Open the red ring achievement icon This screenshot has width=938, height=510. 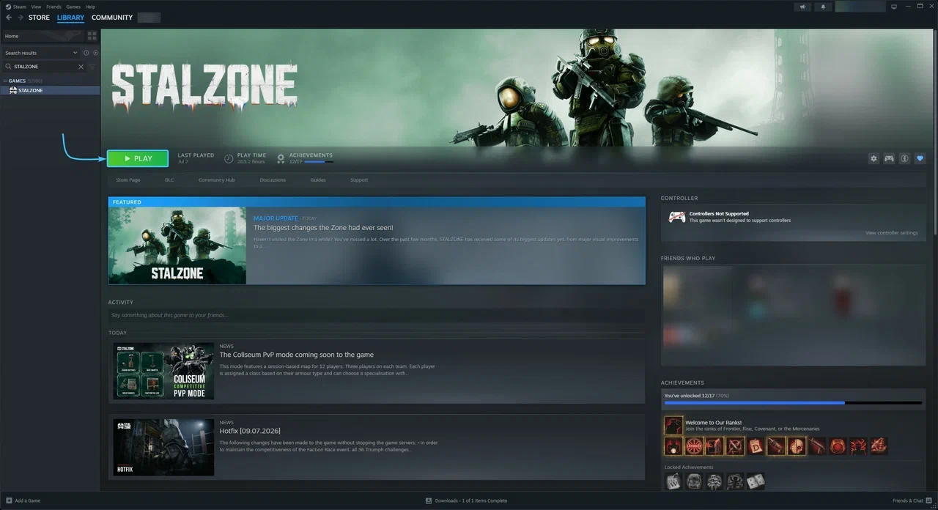(838, 446)
